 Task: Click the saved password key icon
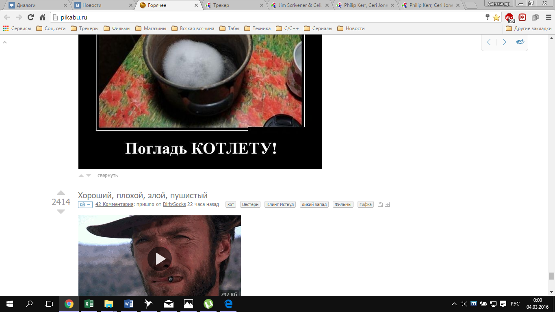488,17
